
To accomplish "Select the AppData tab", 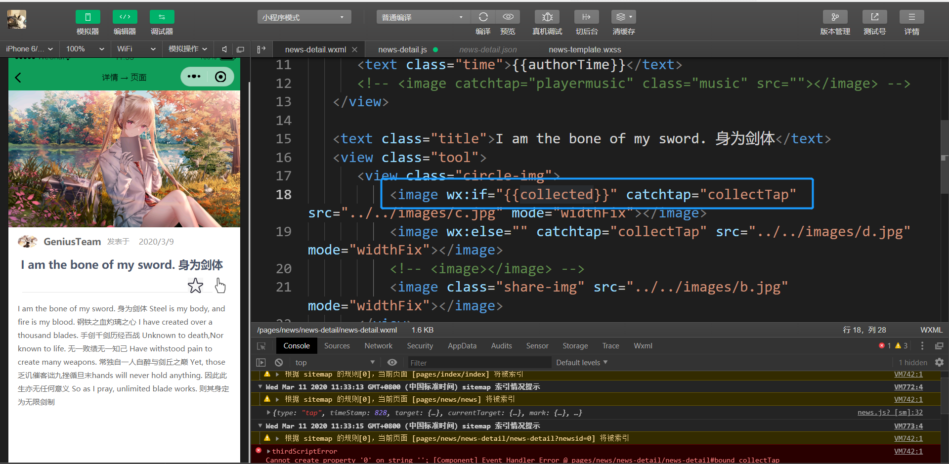I will pyautogui.click(x=462, y=346).
